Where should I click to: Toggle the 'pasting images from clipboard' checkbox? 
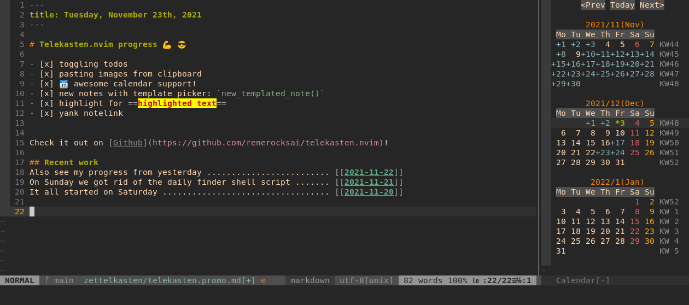pos(46,74)
